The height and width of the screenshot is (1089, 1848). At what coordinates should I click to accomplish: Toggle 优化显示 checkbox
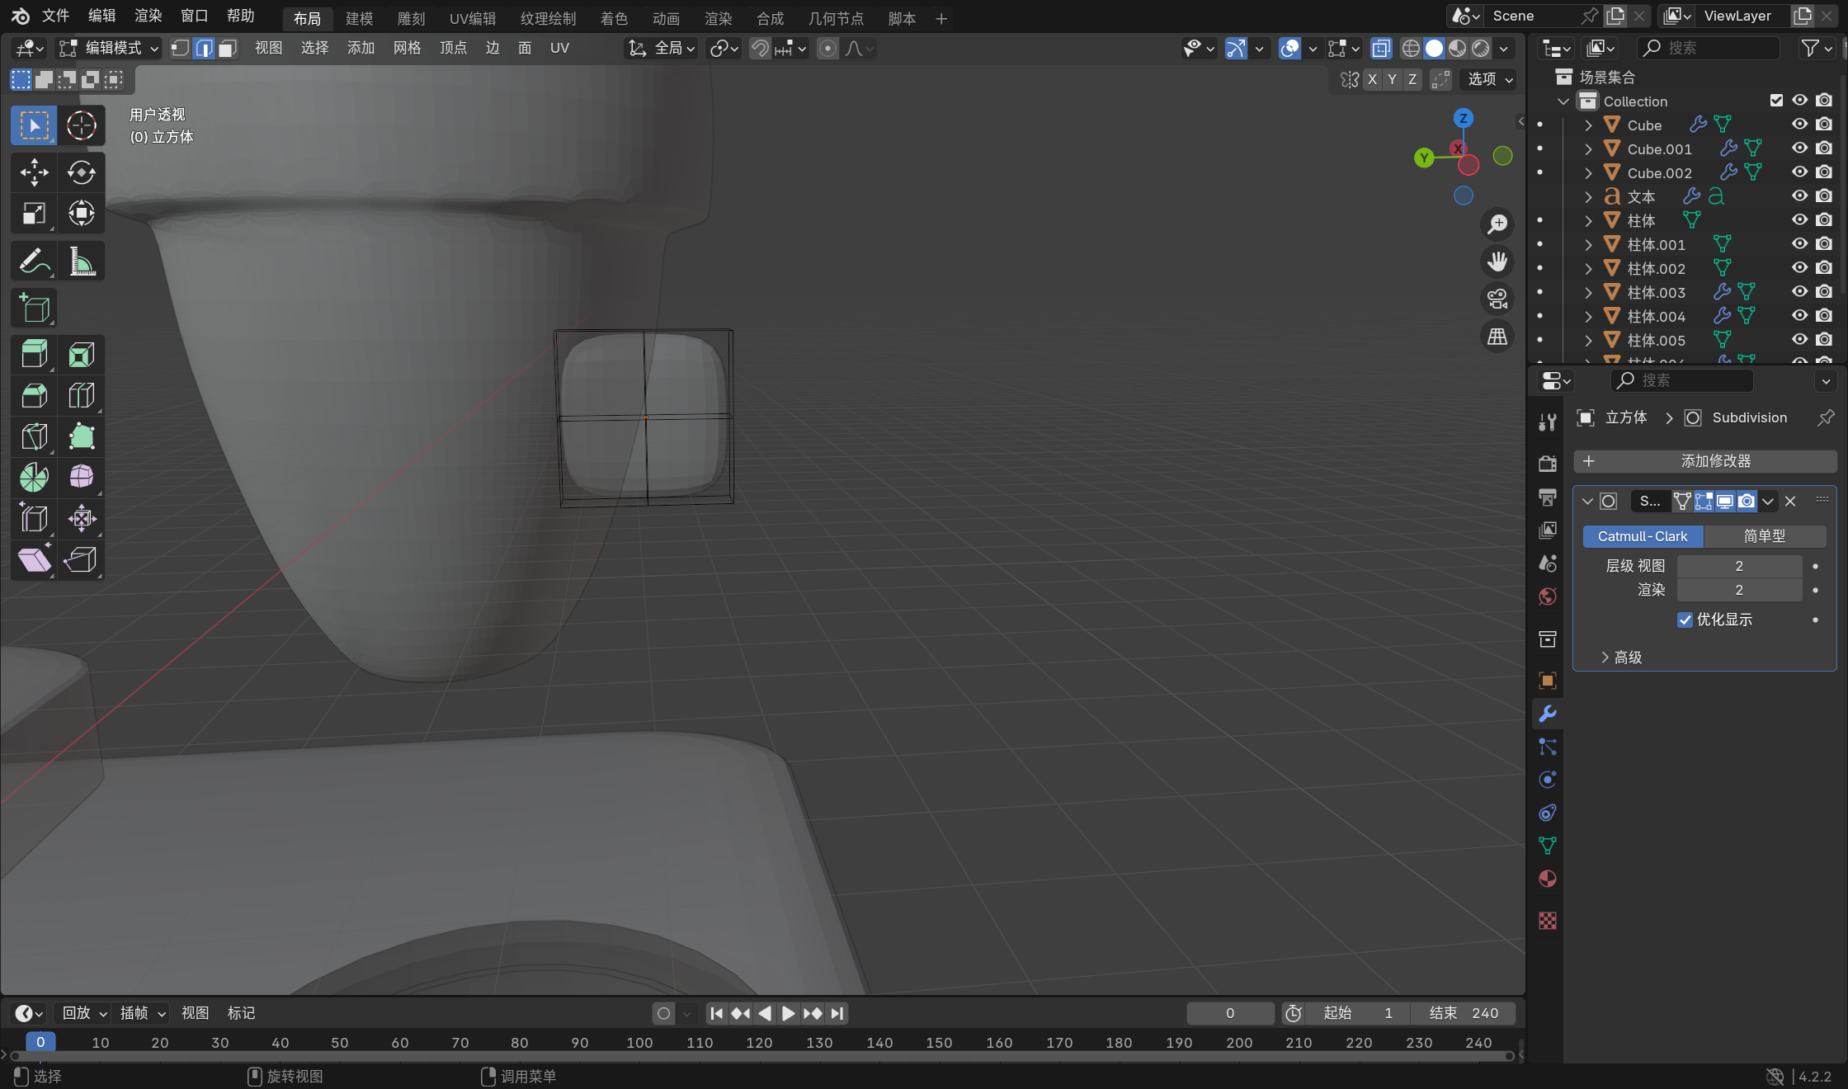(1685, 620)
